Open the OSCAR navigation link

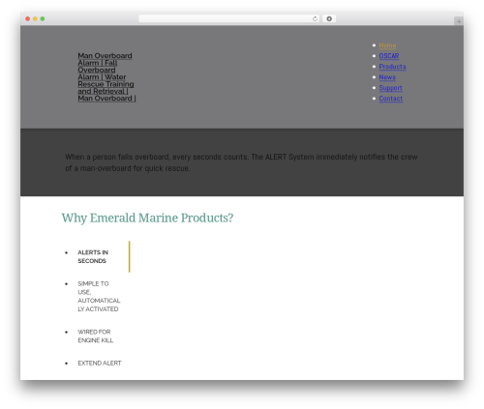pyautogui.click(x=389, y=56)
